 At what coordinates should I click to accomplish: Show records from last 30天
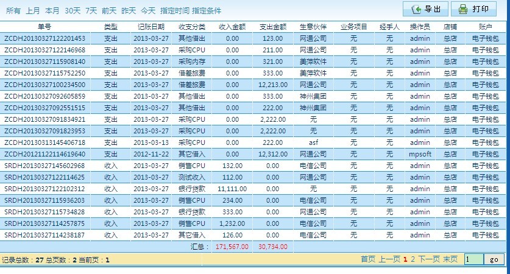73,11
